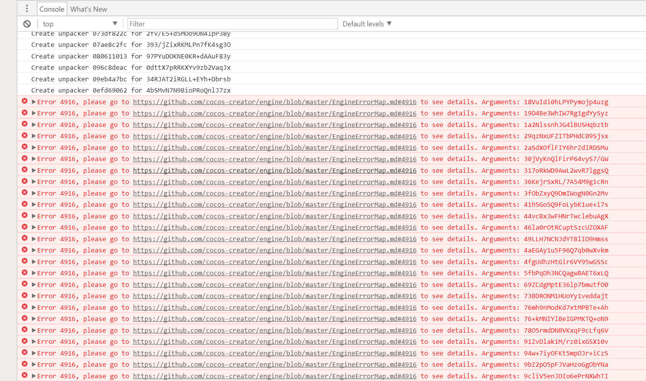Select the Console tab
This screenshot has width=646, height=381.
tap(52, 9)
